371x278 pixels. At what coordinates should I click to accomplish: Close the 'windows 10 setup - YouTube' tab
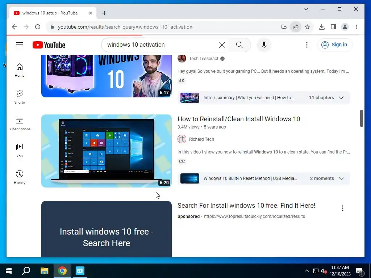pyautogui.click(x=90, y=13)
